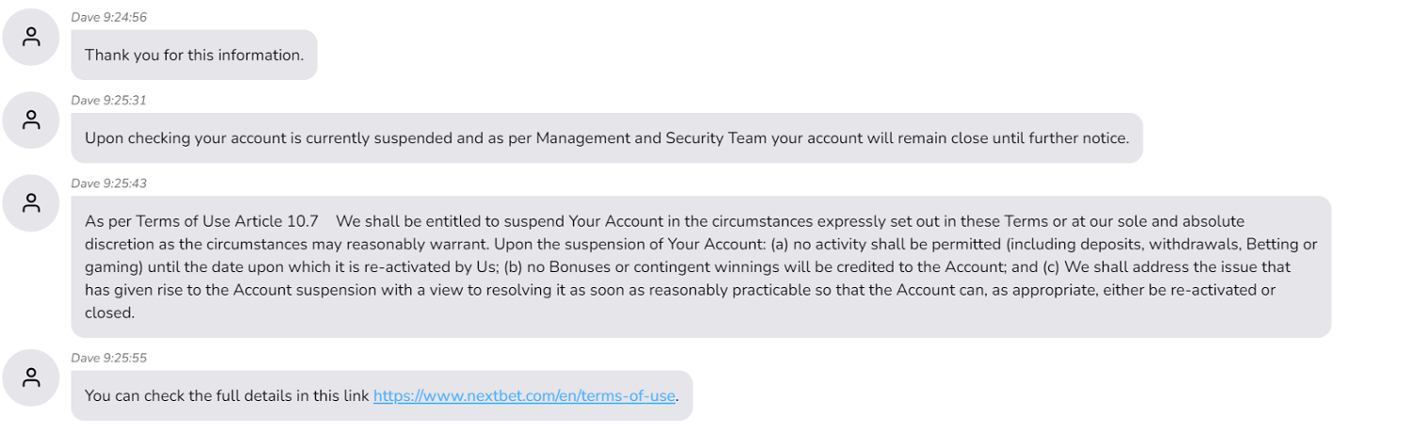1414x433 pixels.
Task: Click avatar beside the Terms of Use message
Action: pos(32,203)
